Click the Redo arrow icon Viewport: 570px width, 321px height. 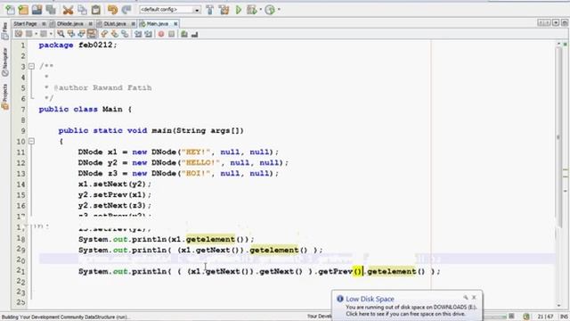(x=126, y=10)
